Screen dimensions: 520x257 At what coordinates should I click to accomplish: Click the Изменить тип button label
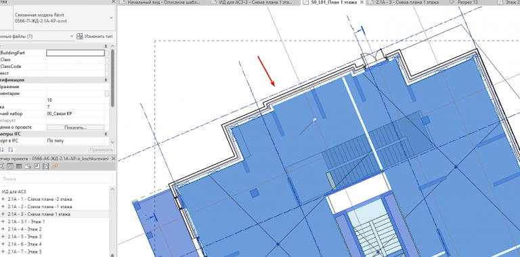[99, 36]
